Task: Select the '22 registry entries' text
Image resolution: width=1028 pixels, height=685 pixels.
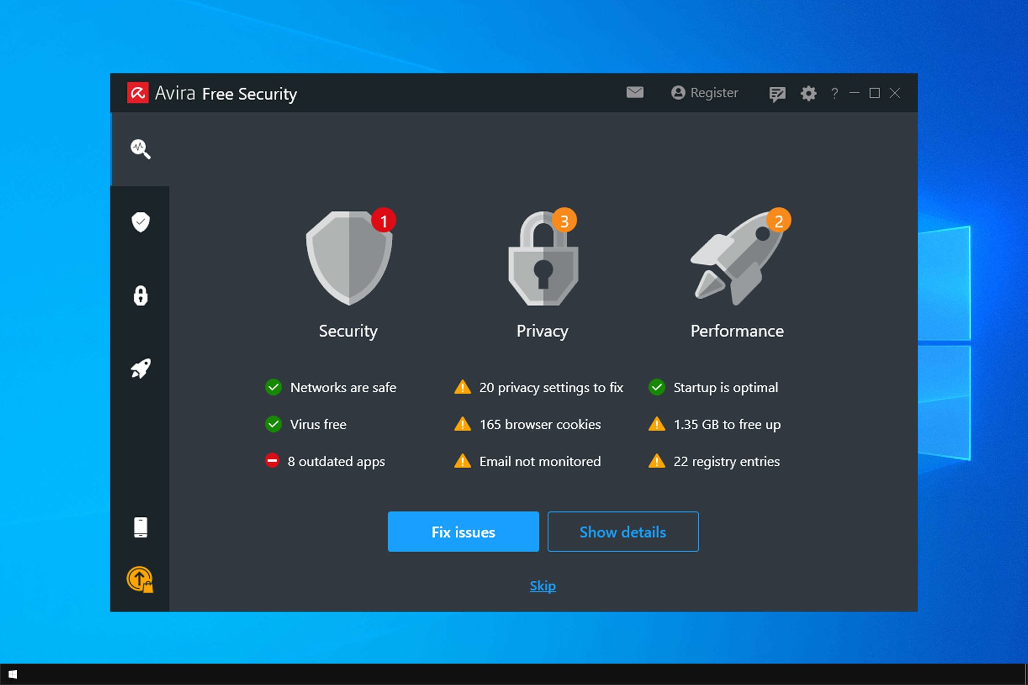Action: (727, 461)
